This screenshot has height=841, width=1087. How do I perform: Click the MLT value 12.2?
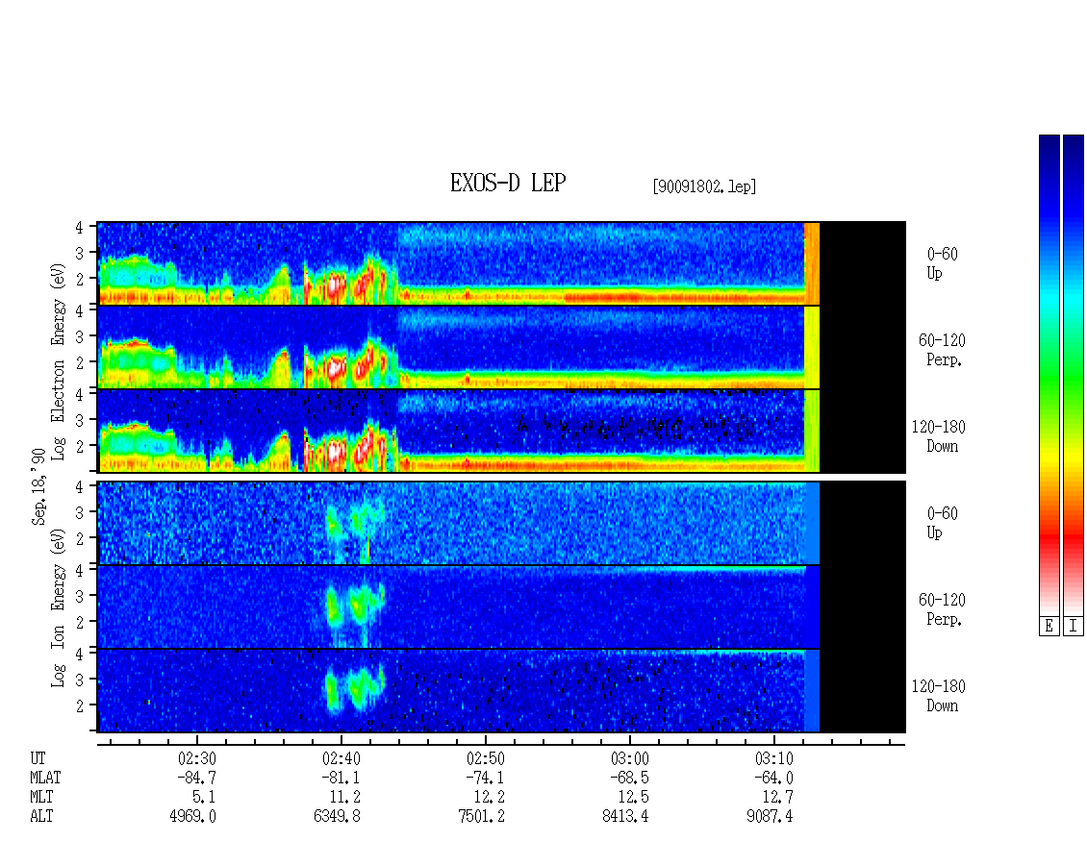tap(489, 798)
